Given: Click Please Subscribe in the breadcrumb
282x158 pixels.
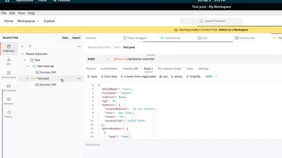Looking at the screenshot, I should point(99,47).
